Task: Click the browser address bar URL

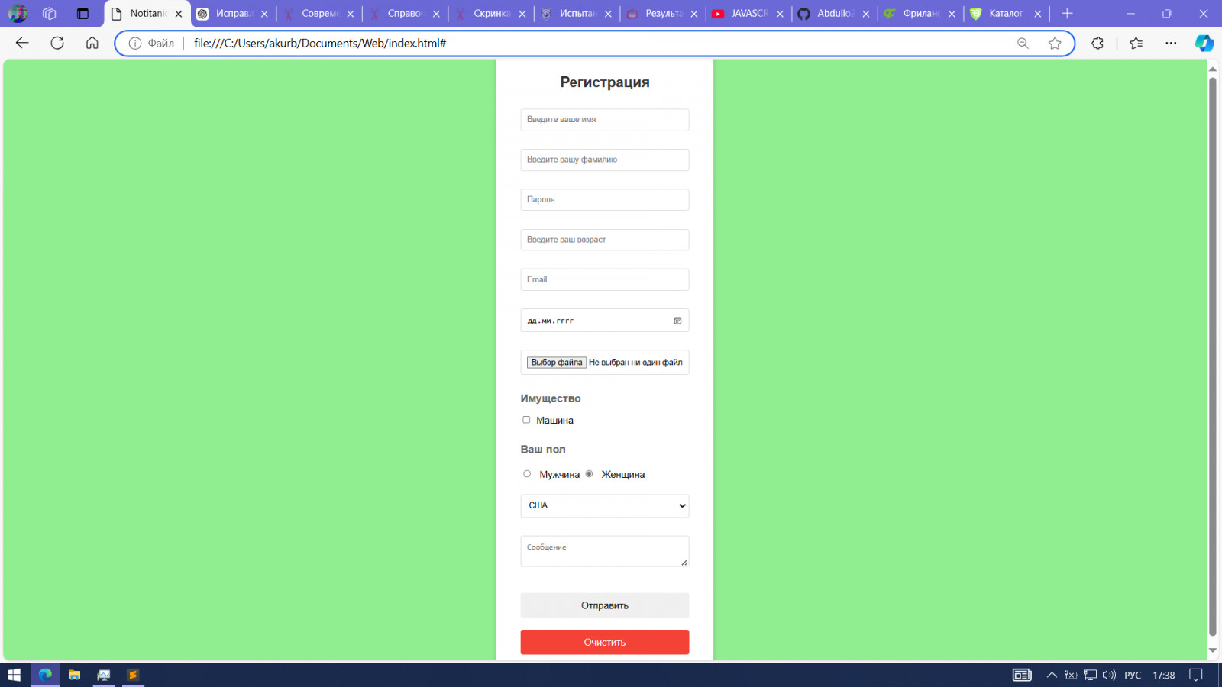Action: [x=320, y=44]
